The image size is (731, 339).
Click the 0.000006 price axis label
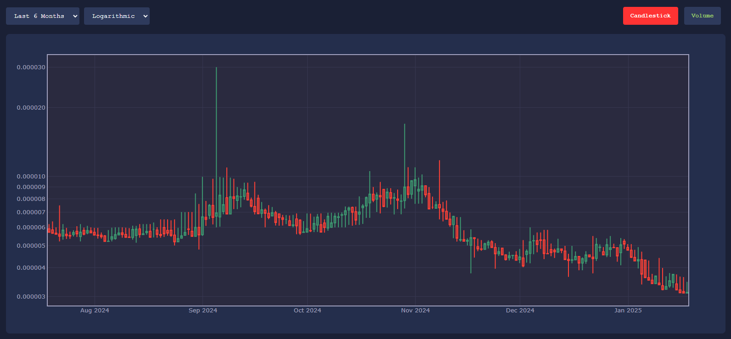pyautogui.click(x=31, y=228)
